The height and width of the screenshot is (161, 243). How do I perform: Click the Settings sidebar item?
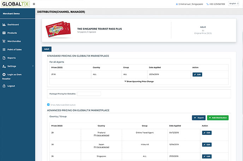pos(18,66)
